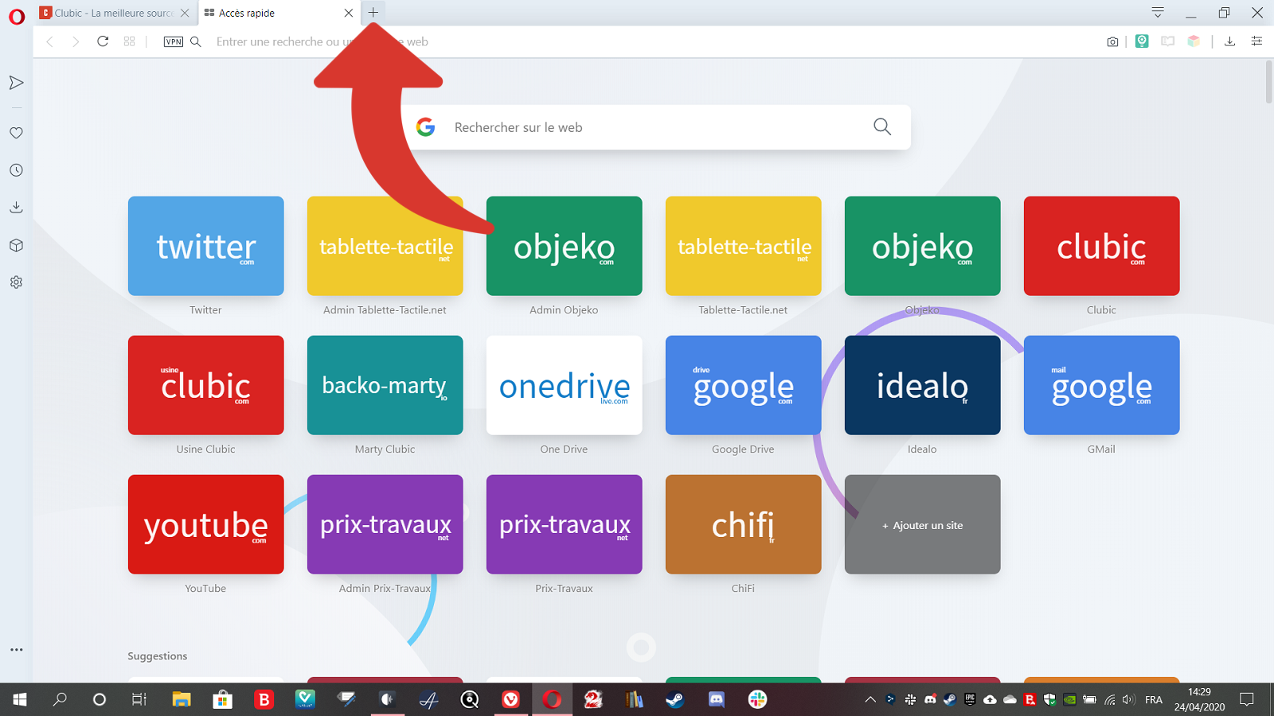Open the Opera main menu logo

click(x=17, y=17)
